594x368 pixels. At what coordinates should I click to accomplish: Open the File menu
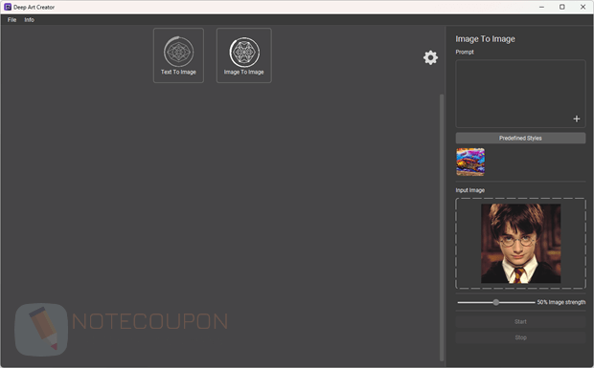click(11, 20)
